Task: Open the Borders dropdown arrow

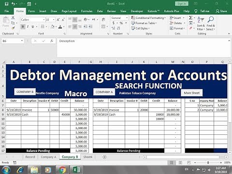Action: click(x=46, y=27)
